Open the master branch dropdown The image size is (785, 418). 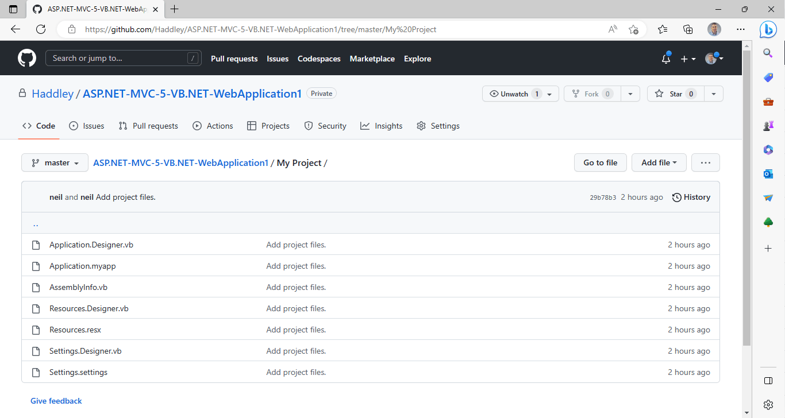point(54,162)
